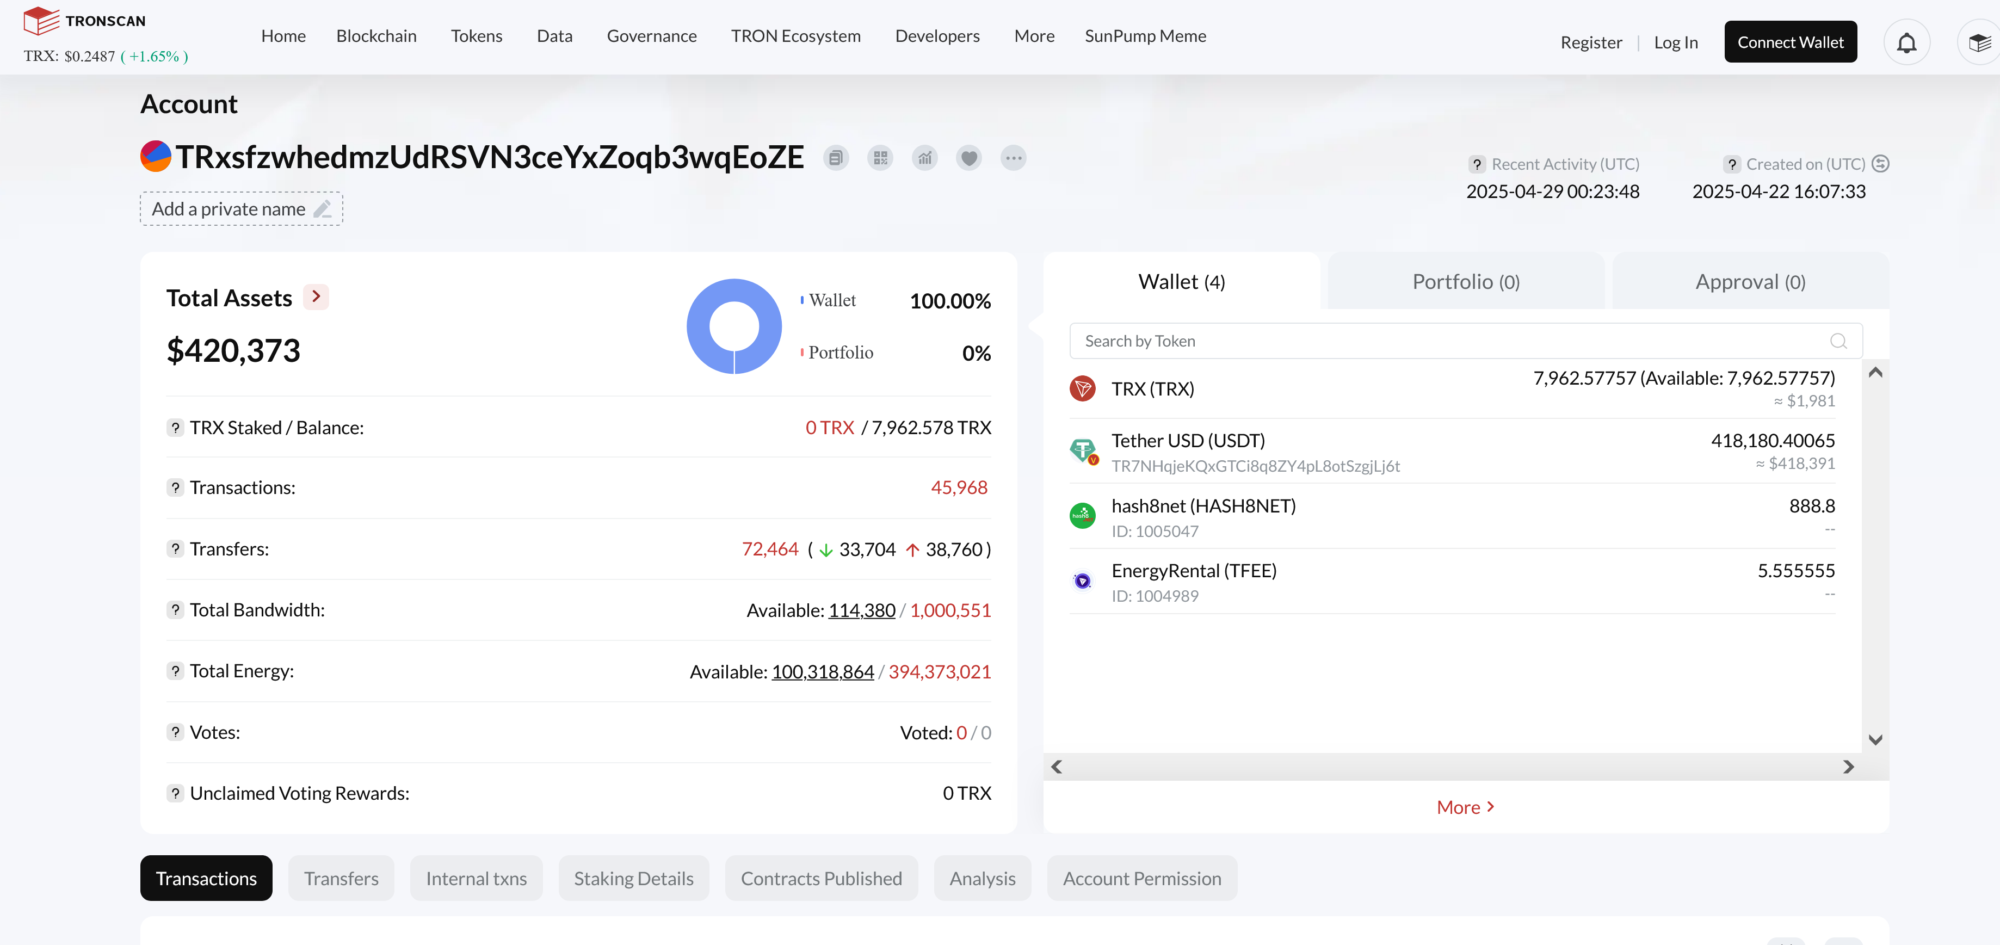Click the search magnifier in token search
The image size is (2000, 945).
[1838, 341]
